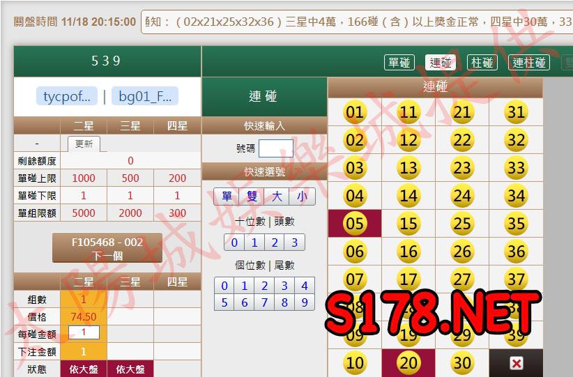Click the bg01_F... account label
573x377 pixels.
coord(145,96)
